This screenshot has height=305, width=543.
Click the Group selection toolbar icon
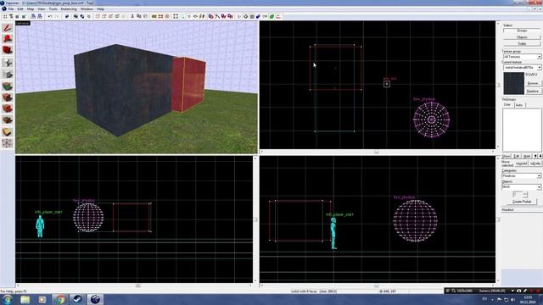(76, 16)
